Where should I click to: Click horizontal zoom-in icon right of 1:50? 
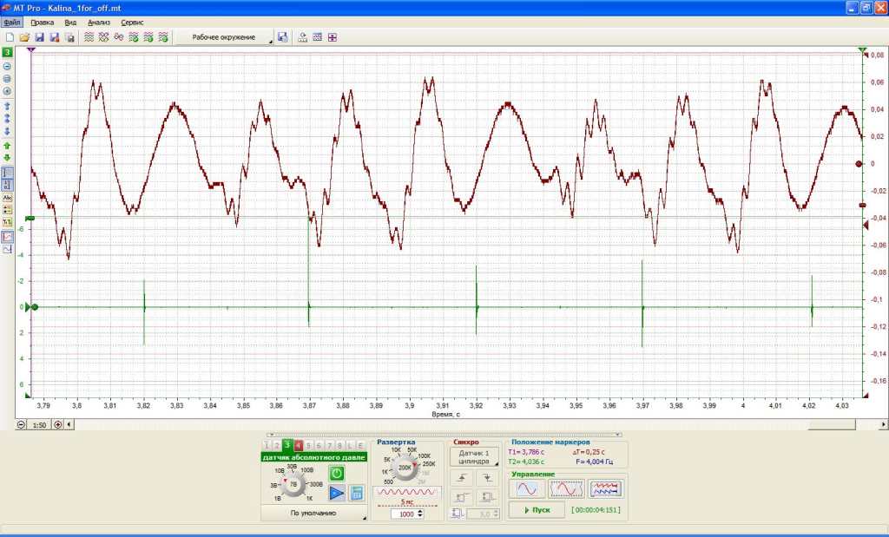(58, 424)
